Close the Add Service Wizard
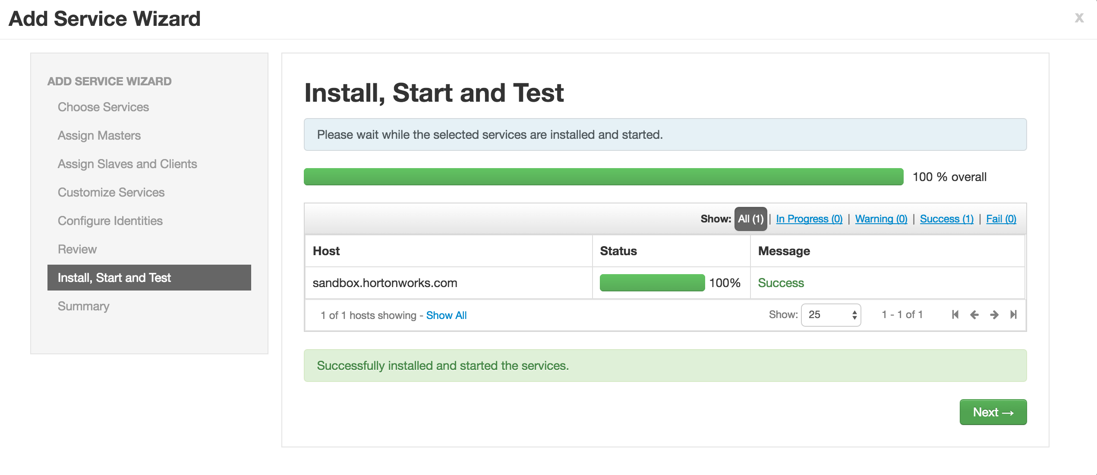Viewport: 1097px width, 475px height. click(1079, 18)
